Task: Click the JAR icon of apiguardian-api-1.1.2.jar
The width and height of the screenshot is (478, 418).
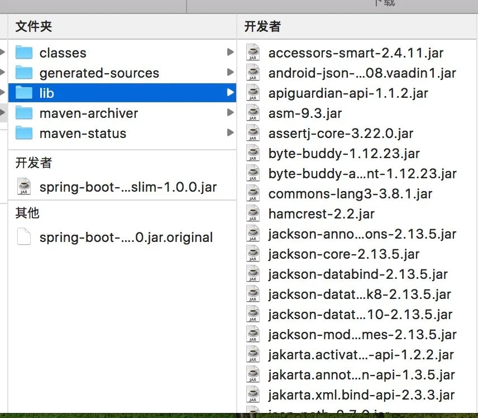Action: tap(253, 92)
